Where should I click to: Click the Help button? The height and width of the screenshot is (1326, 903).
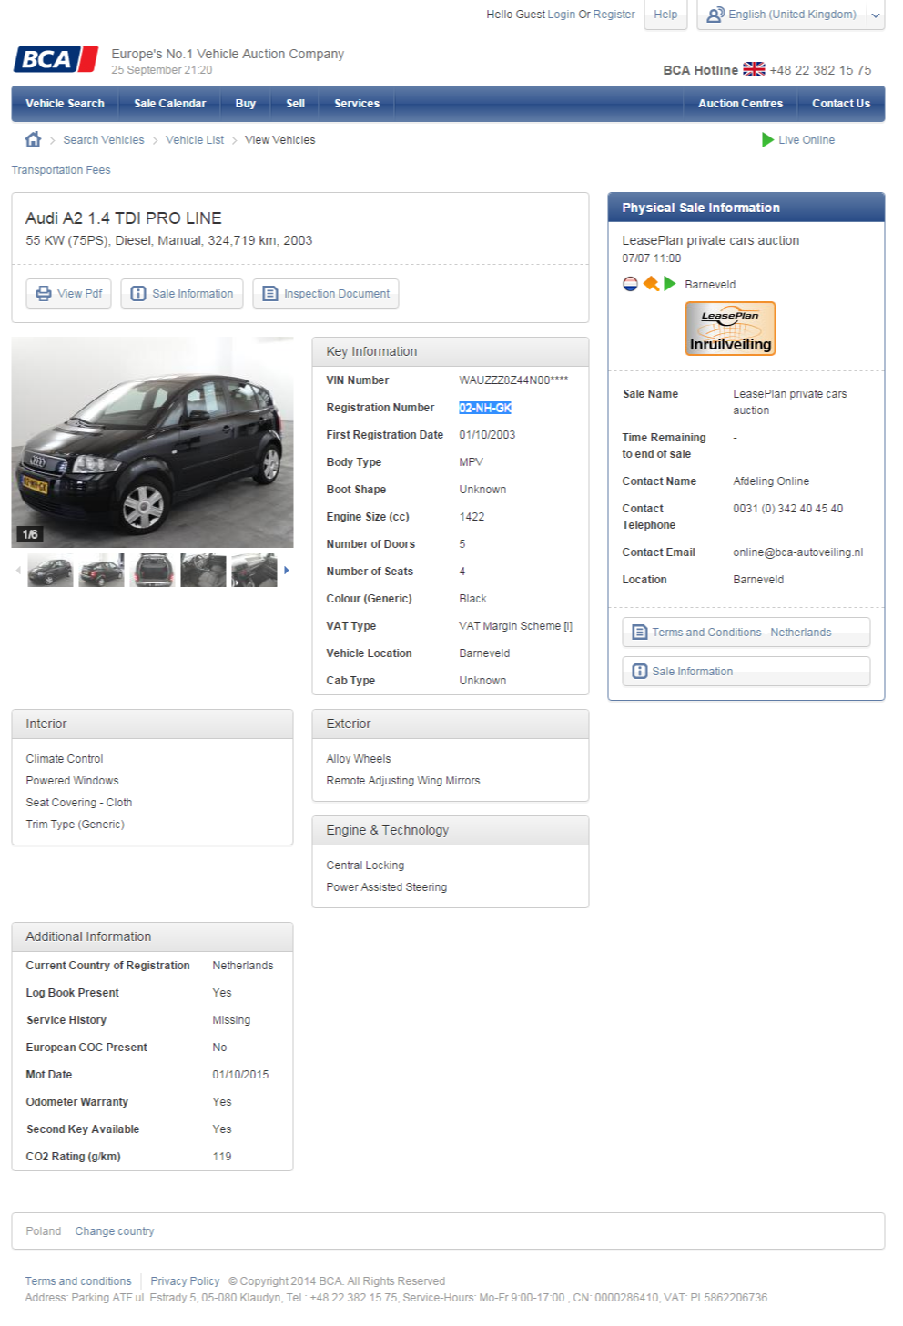tap(665, 15)
